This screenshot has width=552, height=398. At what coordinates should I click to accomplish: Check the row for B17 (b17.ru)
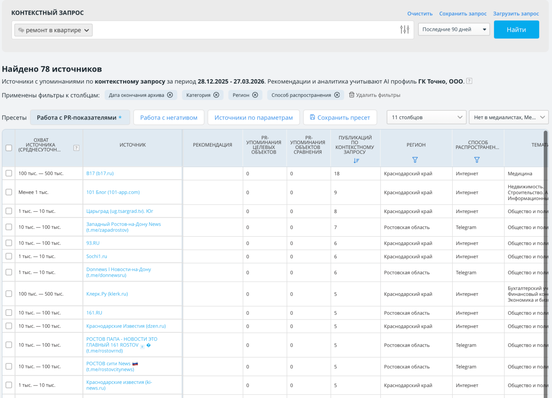9,173
